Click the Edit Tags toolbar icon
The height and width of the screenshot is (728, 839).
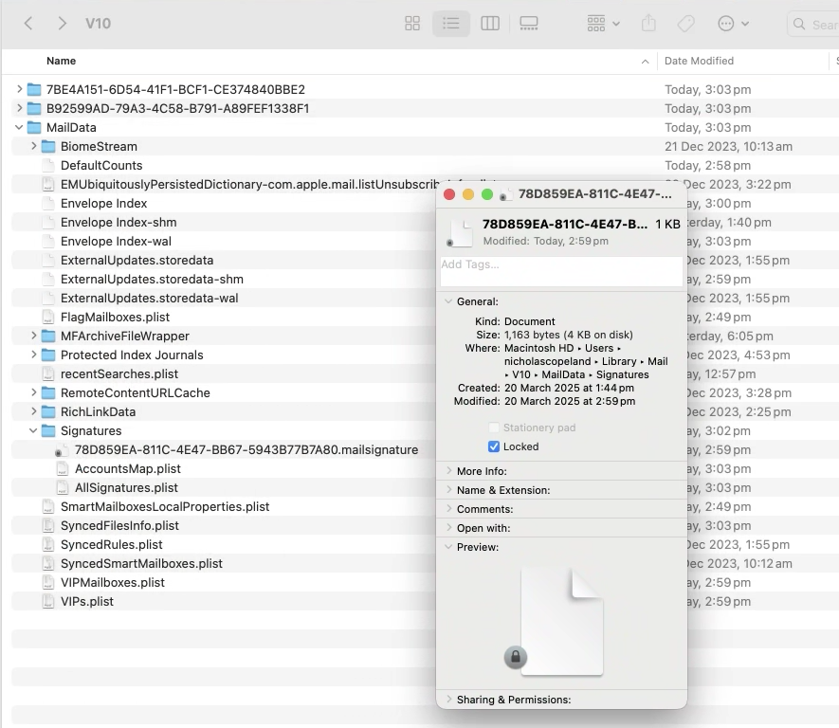[x=686, y=24]
